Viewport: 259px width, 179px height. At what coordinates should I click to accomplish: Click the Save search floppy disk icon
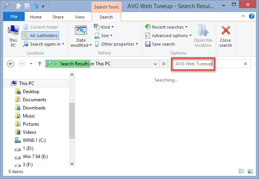click(x=148, y=44)
